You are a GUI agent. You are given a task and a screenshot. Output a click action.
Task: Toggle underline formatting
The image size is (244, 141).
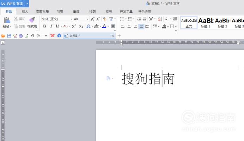click(57, 26)
